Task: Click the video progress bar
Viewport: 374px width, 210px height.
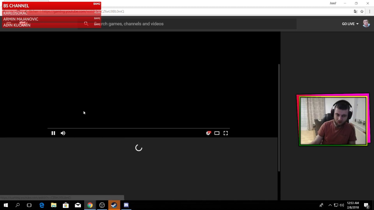Action: [138, 128]
